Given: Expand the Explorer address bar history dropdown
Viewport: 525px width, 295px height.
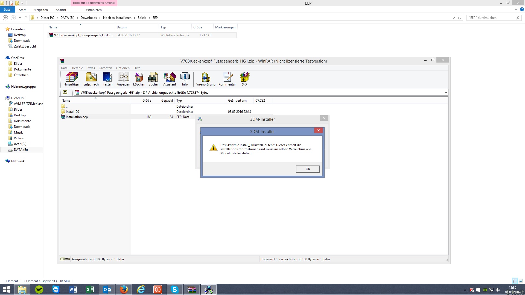Looking at the screenshot, I should (x=454, y=18).
